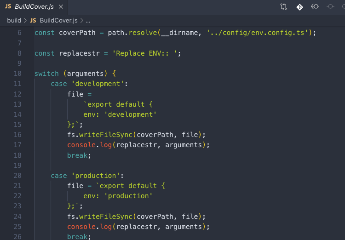
Task: Open the build folder breadcrumb
Action: click(x=14, y=20)
